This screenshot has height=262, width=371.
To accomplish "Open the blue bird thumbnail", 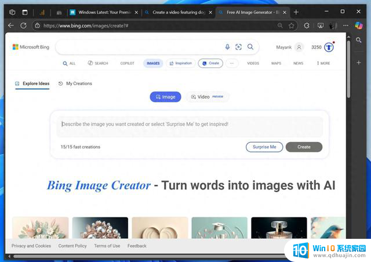I will click(328, 228).
